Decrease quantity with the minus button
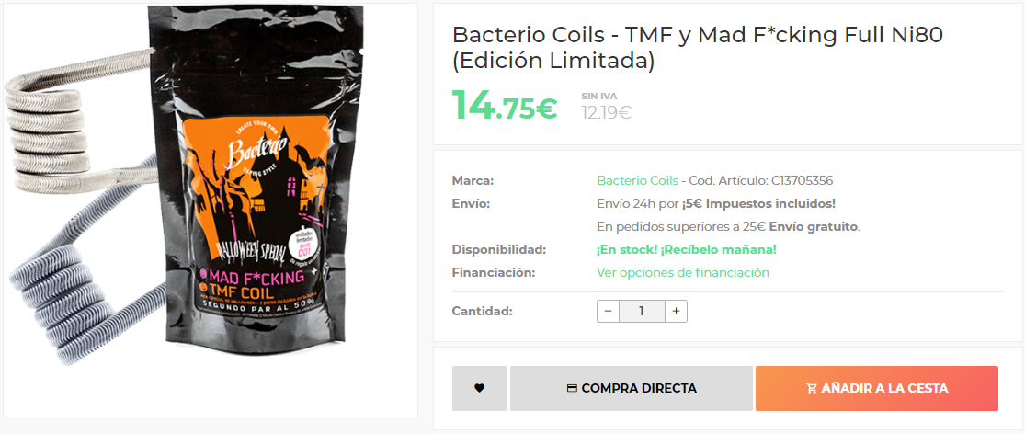The image size is (1025, 434). tap(608, 311)
